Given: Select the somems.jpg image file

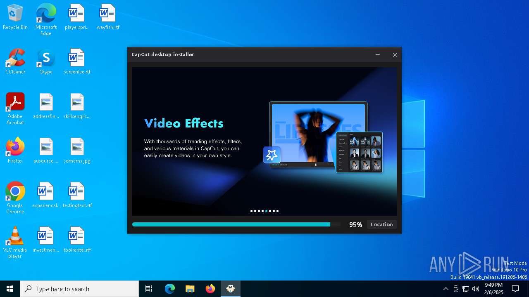Looking at the screenshot, I should pos(77,151).
